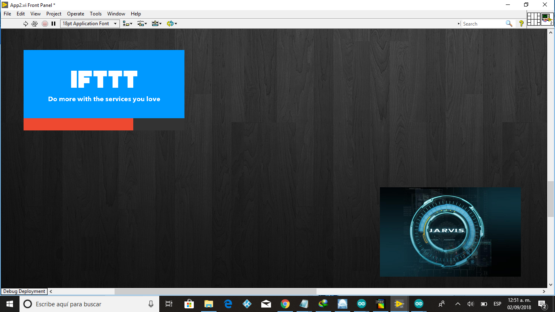Open Internet Download Manager taskbar icon
This screenshot has height=312, width=555.
(x=323, y=304)
